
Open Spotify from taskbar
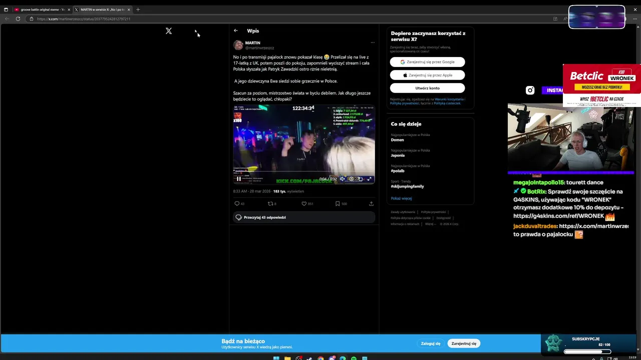point(354,358)
